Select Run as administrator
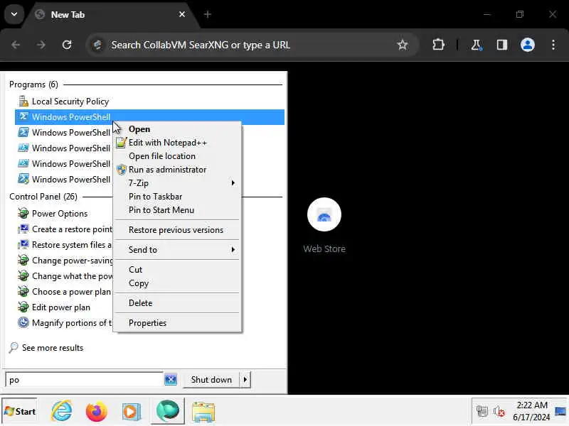Screen dimensions: 569x426 pos(177,170)
